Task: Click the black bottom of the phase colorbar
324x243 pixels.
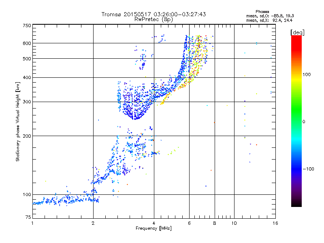Action: (x=296, y=204)
